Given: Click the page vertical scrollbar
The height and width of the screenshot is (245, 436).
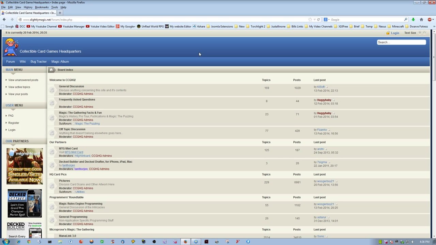Looking at the screenshot, I should (434, 56).
